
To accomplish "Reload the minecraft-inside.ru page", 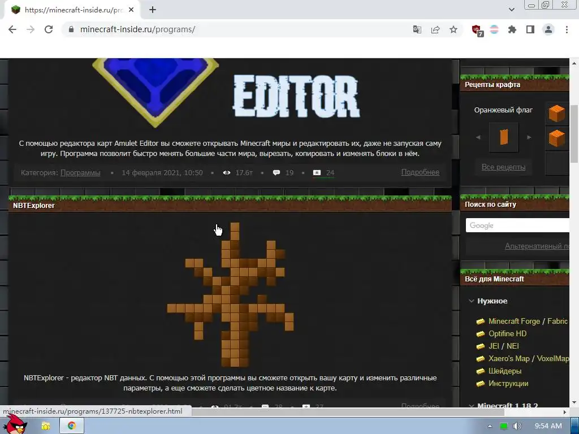I will [49, 29].
